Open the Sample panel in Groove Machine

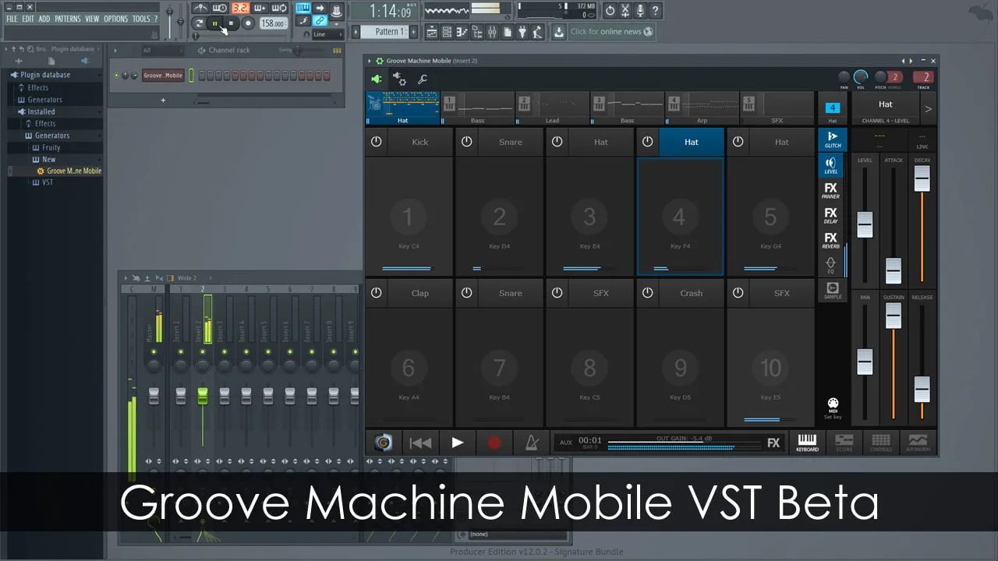tap(832, 289)
